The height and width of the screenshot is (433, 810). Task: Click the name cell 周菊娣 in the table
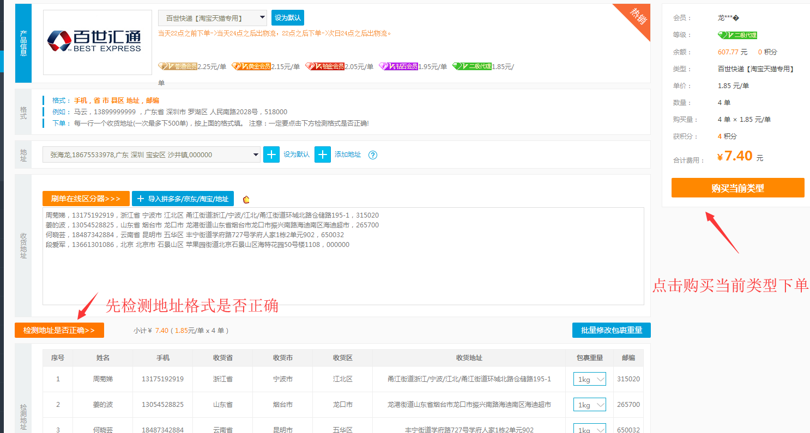103,379
